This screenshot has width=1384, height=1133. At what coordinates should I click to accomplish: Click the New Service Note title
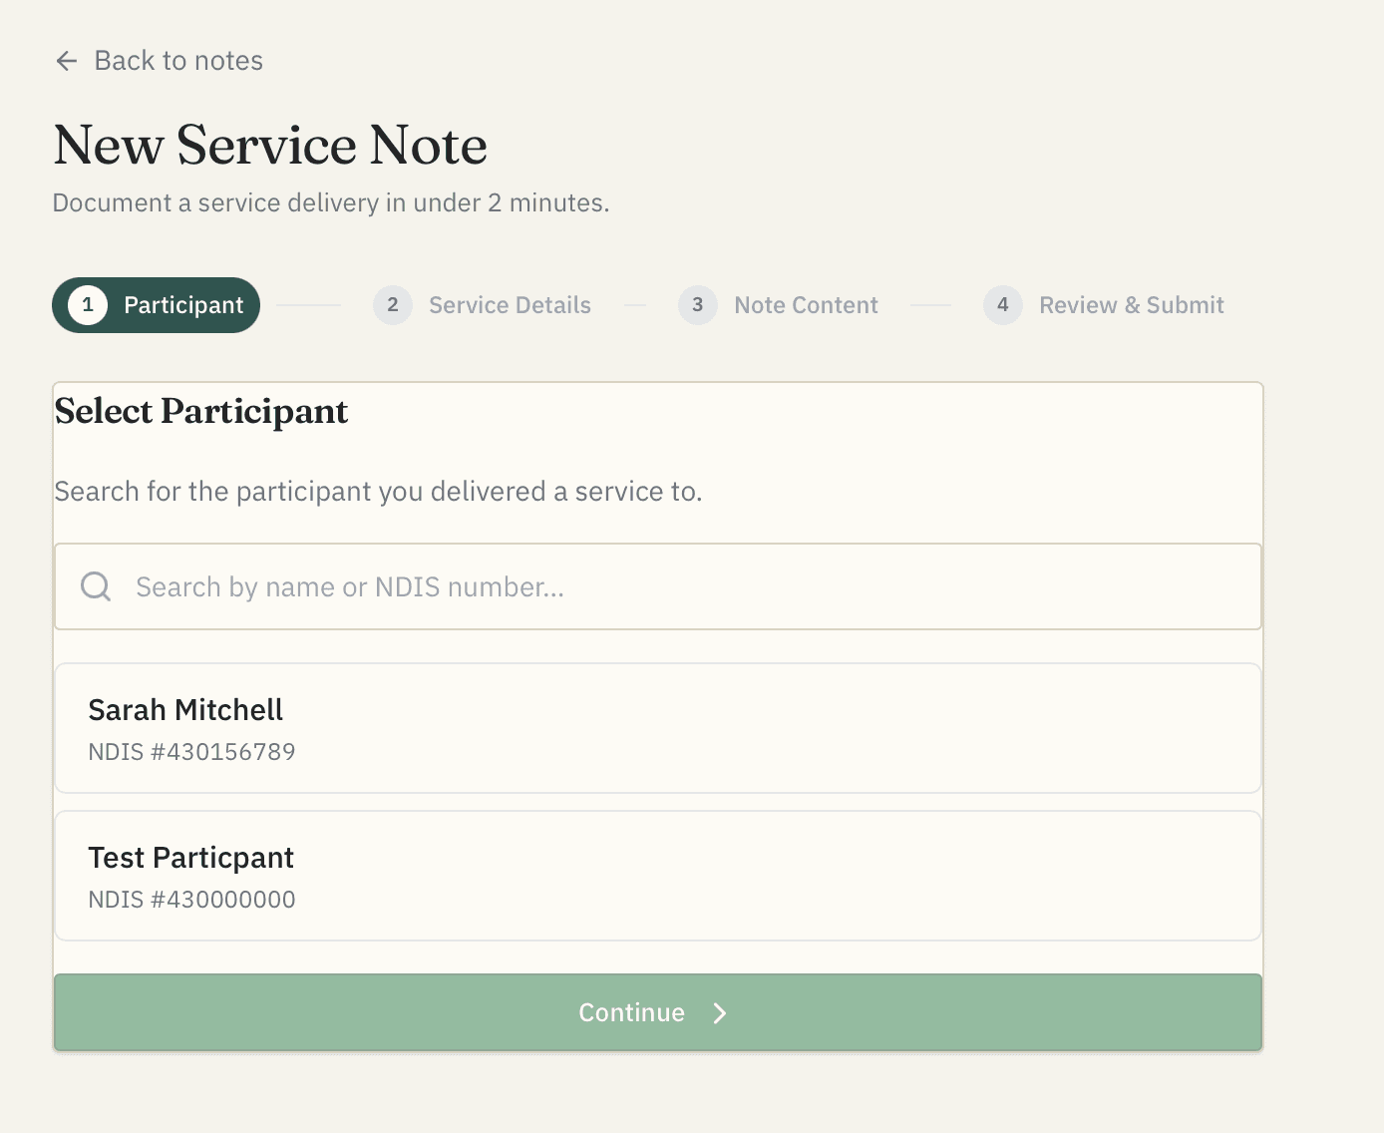(x=270, y=146)
